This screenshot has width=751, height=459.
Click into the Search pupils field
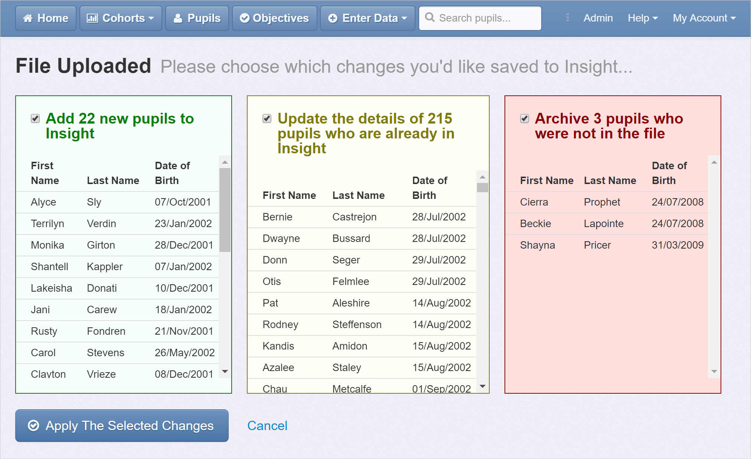pos(480,18)
